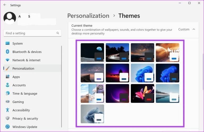Select the night road light-trail theme
Screen dimensions: 204x132
click(117, 52)
